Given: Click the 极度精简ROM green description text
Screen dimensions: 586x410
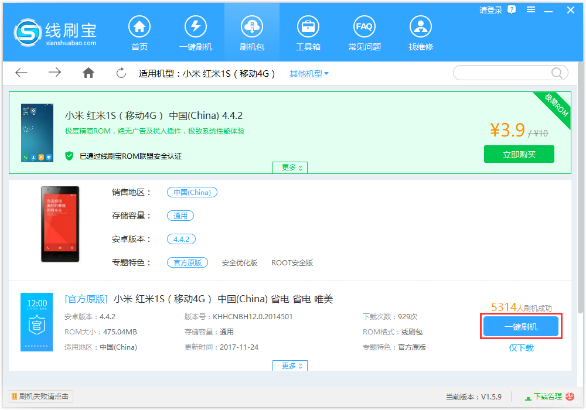Looking at the screenshot, I should click(x=155, y=131).
